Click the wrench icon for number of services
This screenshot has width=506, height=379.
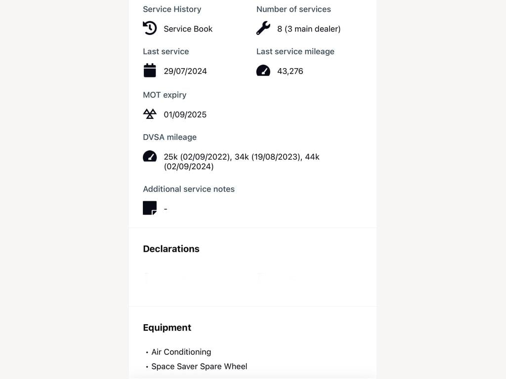pos(263,28)
